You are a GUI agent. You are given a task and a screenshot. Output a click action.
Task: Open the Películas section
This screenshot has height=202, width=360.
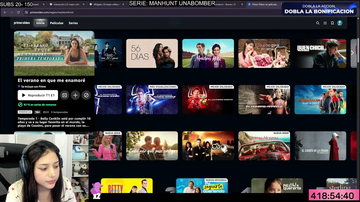[57, 23]
